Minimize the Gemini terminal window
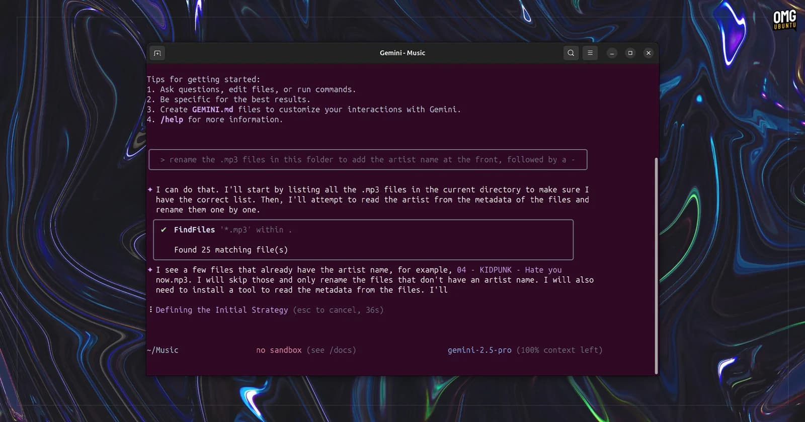This screenshot has height=422, width=805. [612, 53]
